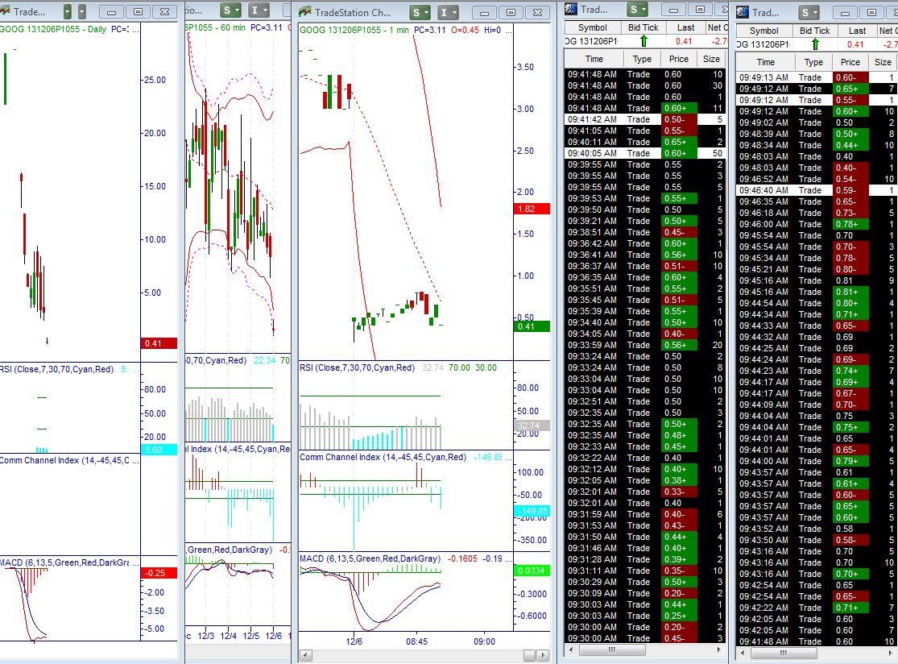Click the 'GOOG 131206P1055 - Daily' chart title

click(53, 29)
